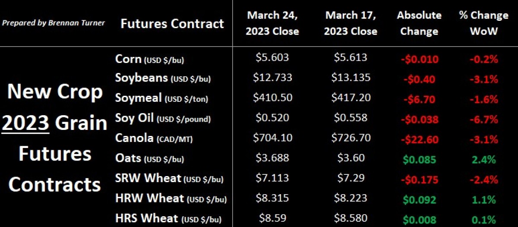Select Oats percent change 2.4%
The height and width of the screenshot is (227, 518).
(483, 159)
